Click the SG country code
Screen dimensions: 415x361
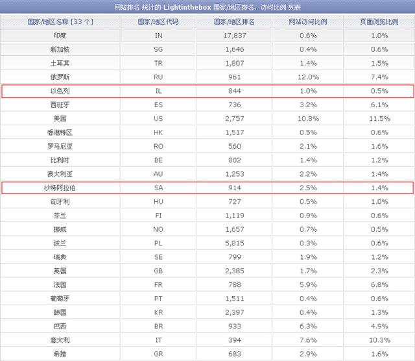pyautogui.click(x=158, y=49)
